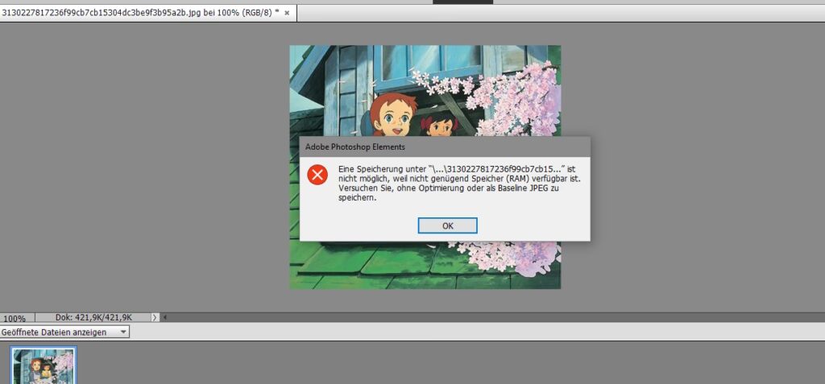Viewport: 825px width, 384px height.
Task: Select the image thumbnail in the photo bin
Action: pos(44,366)
